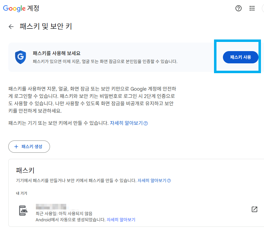
Task: Open the external link icon for the device
Action: pyautogui.click(x=254, y=209)
